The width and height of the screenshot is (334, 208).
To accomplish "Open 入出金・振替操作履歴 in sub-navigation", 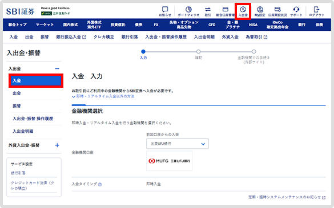I will (166, 37).
